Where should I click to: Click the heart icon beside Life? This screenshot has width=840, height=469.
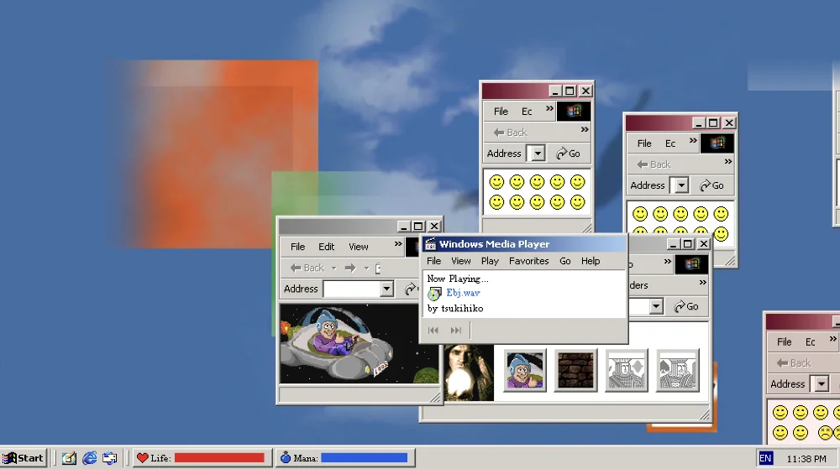tap(142, 458)
